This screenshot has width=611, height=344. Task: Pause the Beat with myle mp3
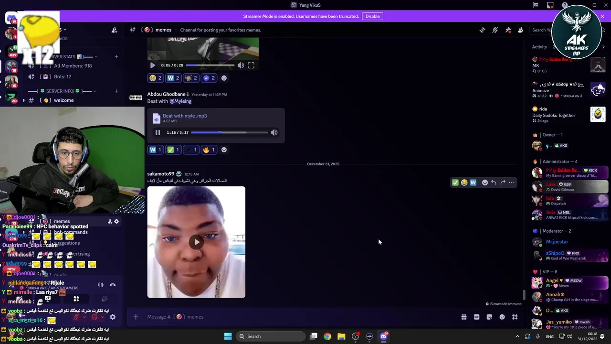(158, 132)
